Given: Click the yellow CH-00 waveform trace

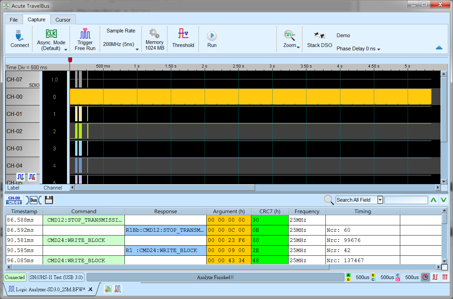Looking at the screenshot, I should [x=250, y=97].
